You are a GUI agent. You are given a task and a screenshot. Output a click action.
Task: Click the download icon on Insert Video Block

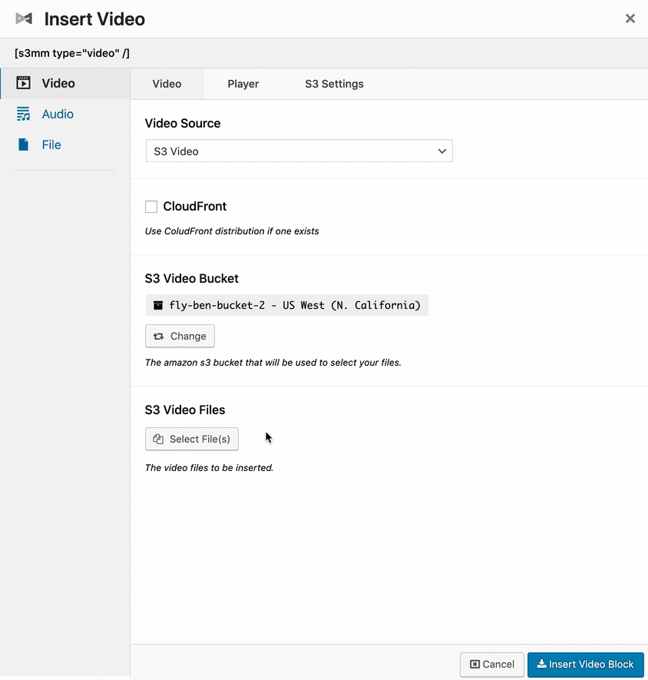541,664
